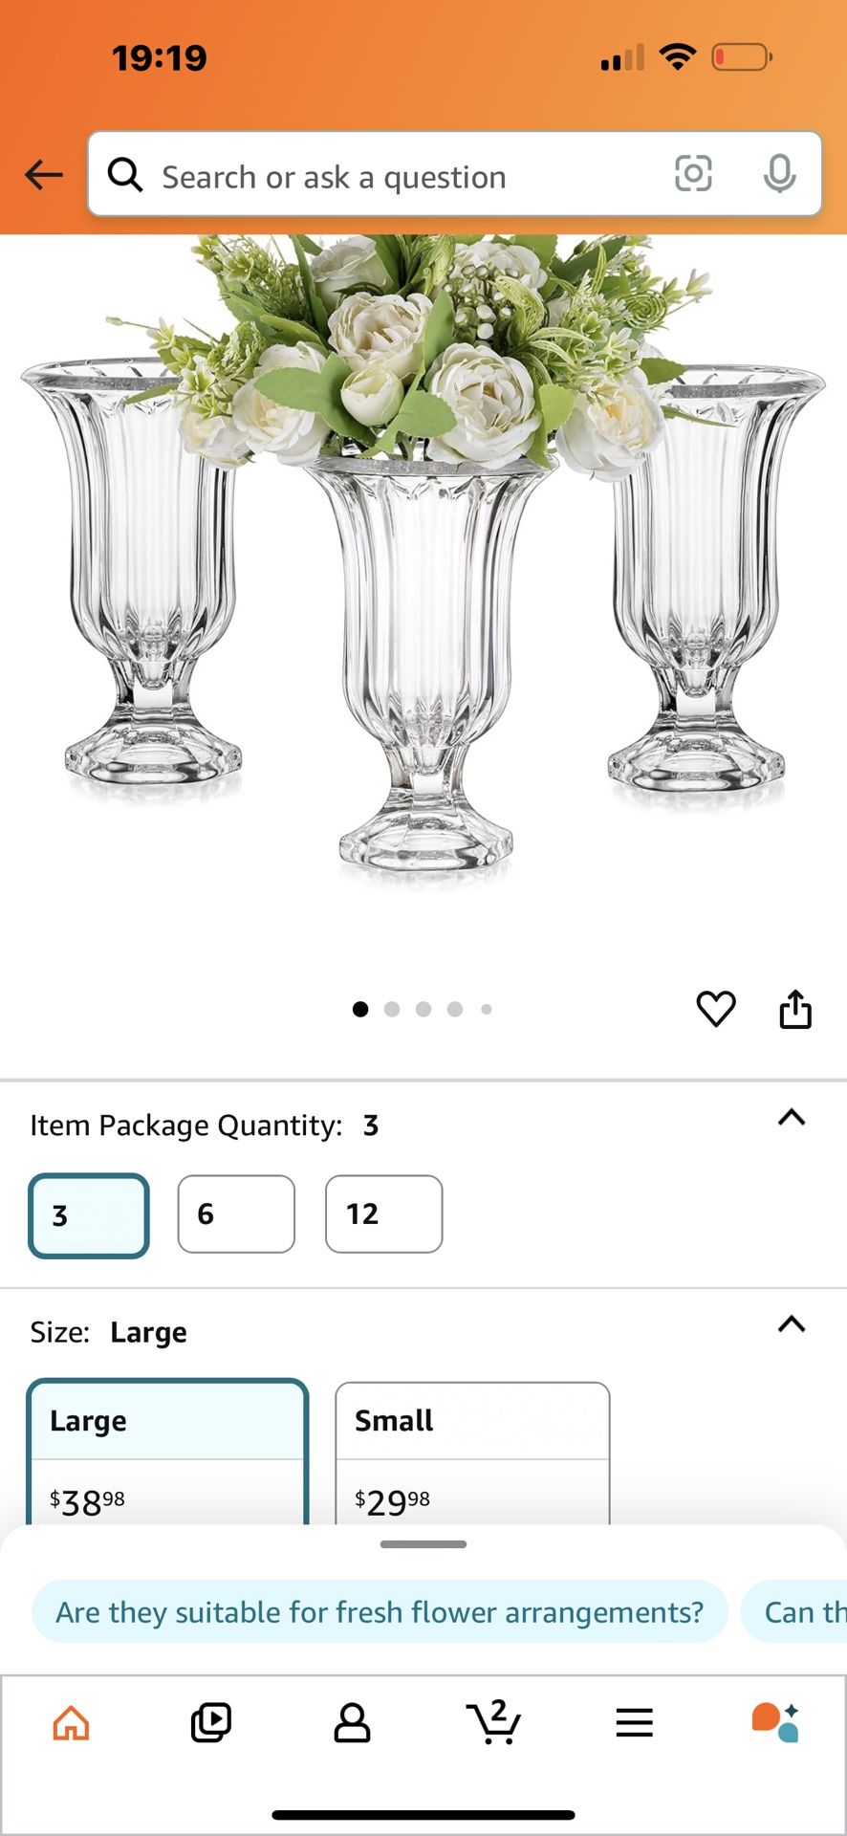Select package quantity 3

89,1214
